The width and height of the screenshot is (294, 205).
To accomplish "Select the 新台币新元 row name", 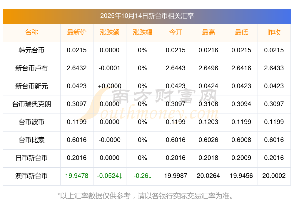I will tap(31, 86).
